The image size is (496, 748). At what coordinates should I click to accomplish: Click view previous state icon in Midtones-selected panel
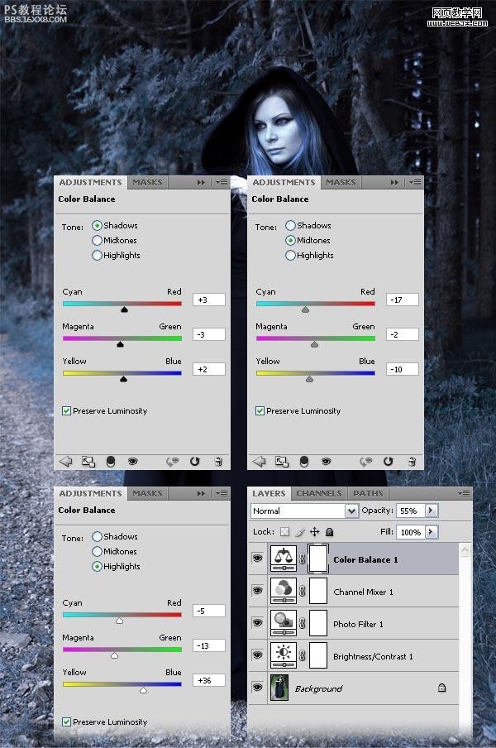click(x=366, y=462)
